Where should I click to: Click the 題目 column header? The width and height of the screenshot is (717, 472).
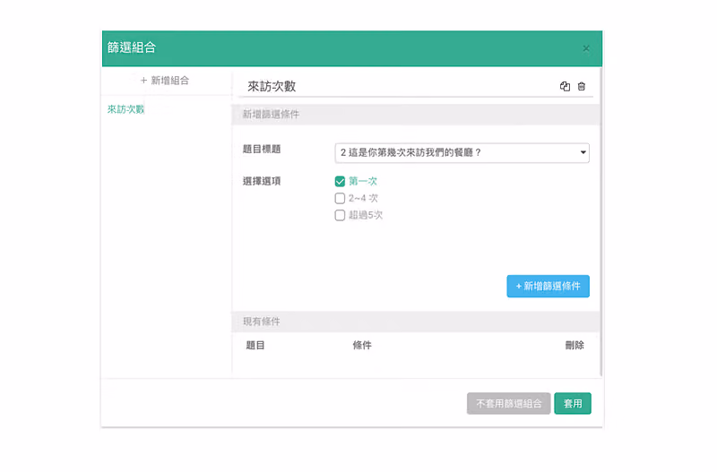255,346
